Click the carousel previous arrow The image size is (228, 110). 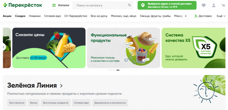[4, 47]
